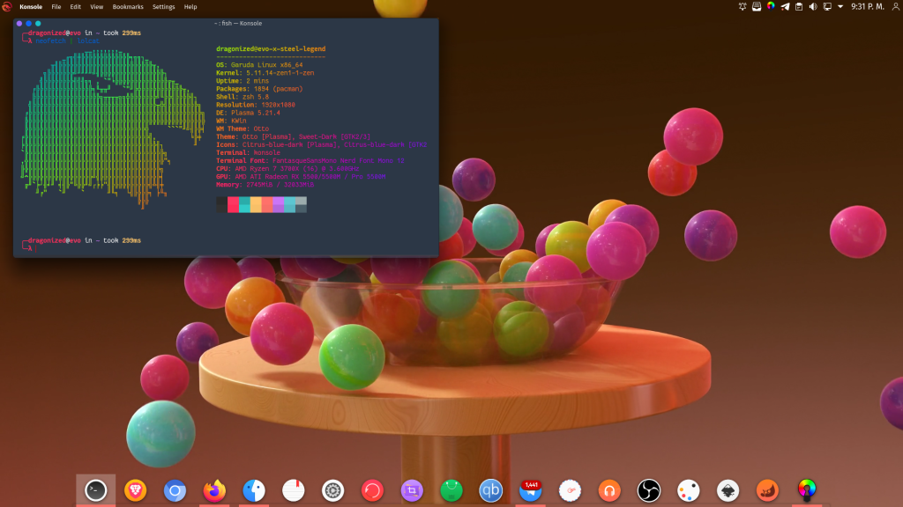Launch OBS Studio from the dock
Viewport: 903px width, 507px height.
[649, 490]
